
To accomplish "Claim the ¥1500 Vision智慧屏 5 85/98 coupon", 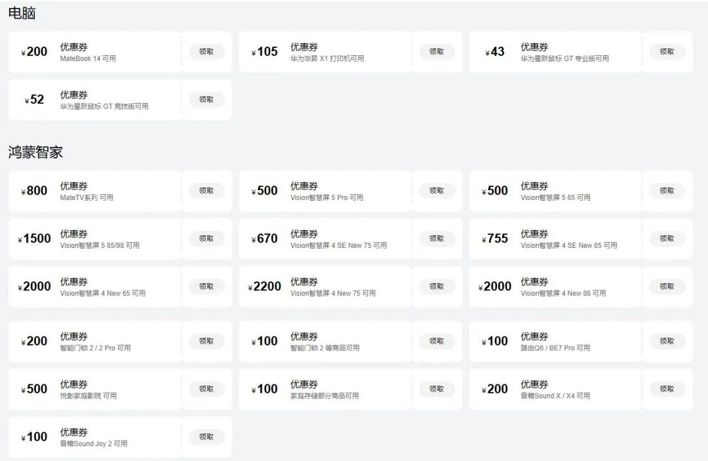I will pyautogui.click(x=206, y=239).
